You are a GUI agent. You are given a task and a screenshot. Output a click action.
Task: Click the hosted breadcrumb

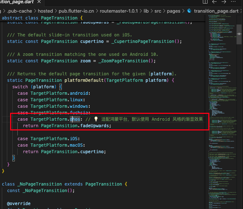click(x=46, y=11)
